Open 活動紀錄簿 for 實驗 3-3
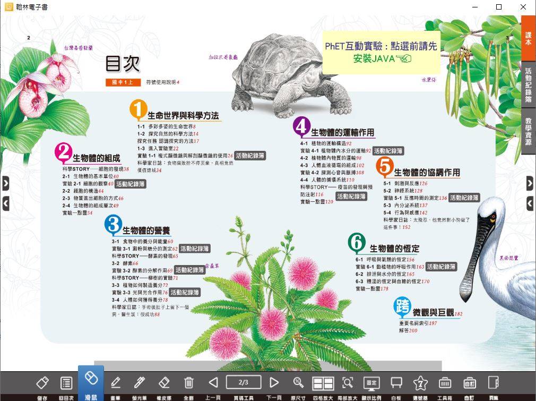Image resolution: width=536 pixels, height=401 pixels. pos(185,293)
